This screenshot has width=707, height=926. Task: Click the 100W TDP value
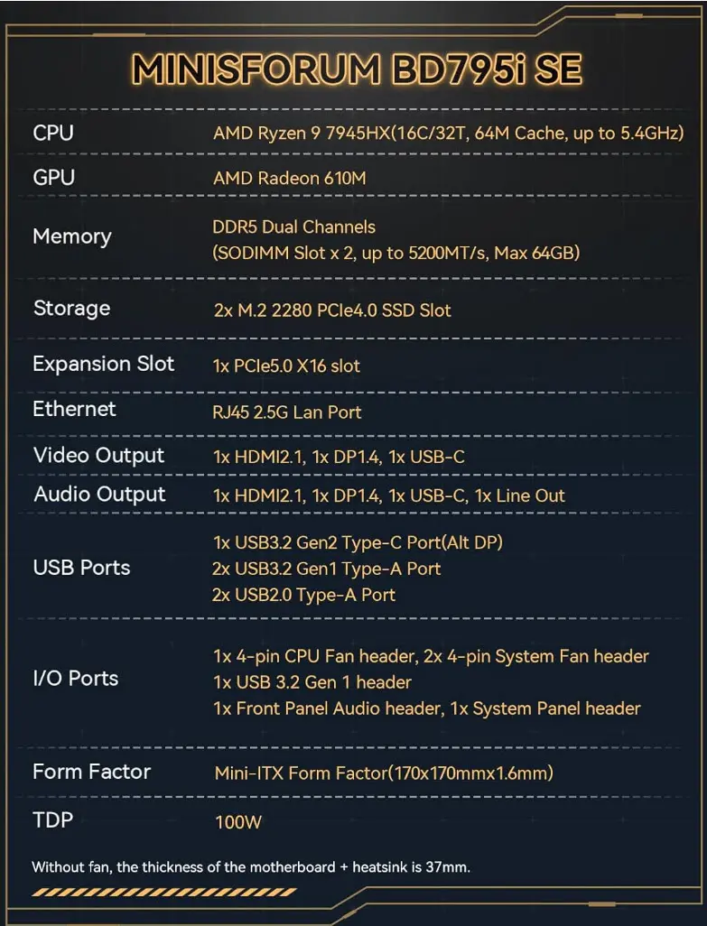tap(237, 822)
